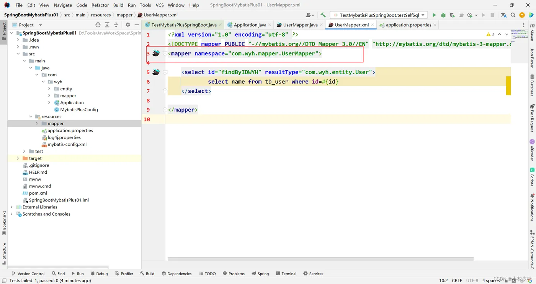Open Version Control tool window
Viewport: 536px width, 284px height.
28,274
